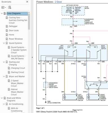Screen dimensions: 108x113
Task: Collapse the navigation pane with the arrow handle
Action: [x=32, y=57]
